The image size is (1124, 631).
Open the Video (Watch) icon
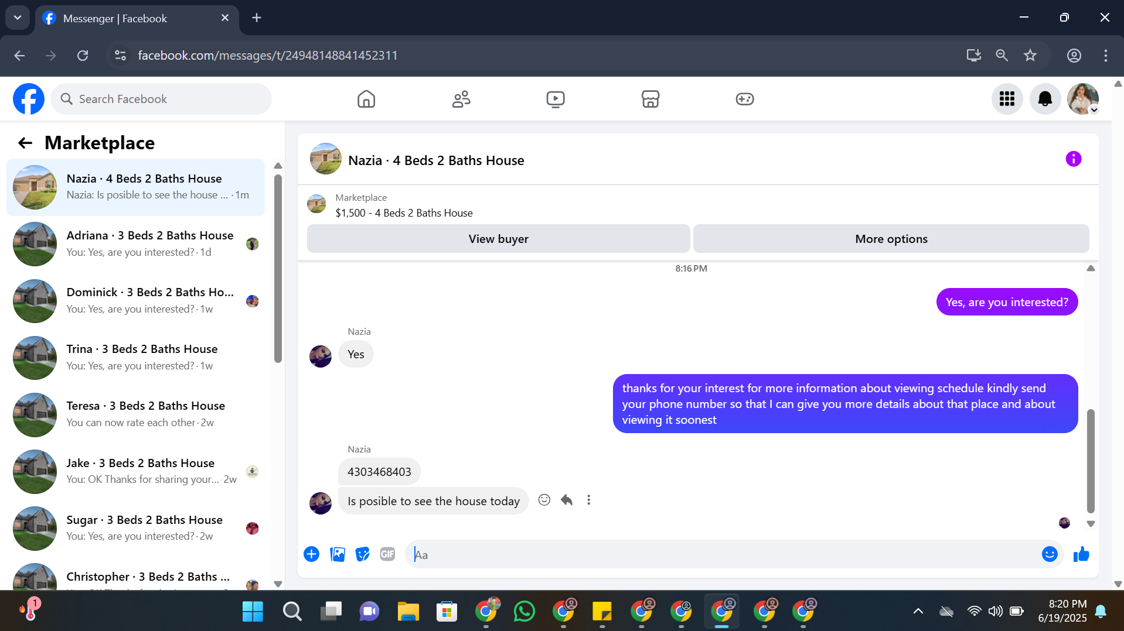tap(556, 99)
